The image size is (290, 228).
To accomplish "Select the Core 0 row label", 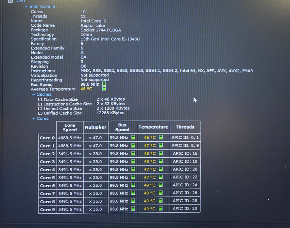I will 47,138.
